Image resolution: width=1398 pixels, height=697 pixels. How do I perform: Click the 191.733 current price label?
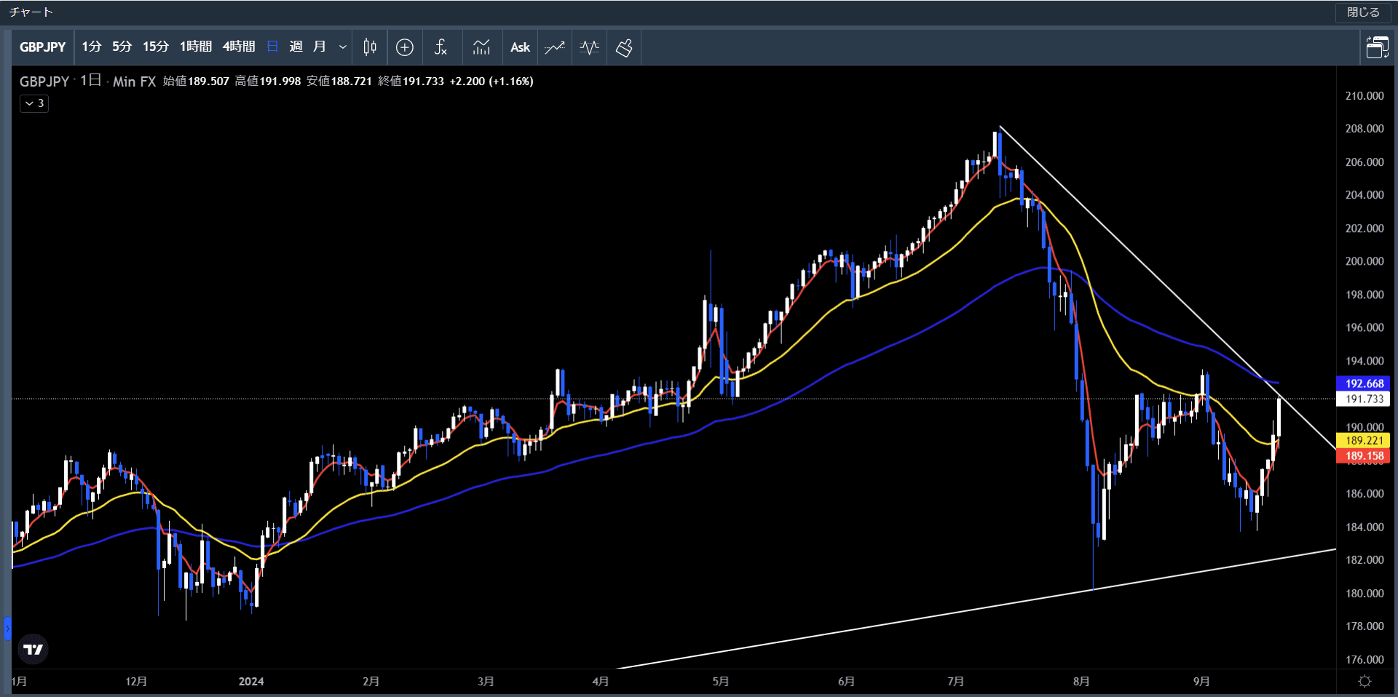(1364, 399)
